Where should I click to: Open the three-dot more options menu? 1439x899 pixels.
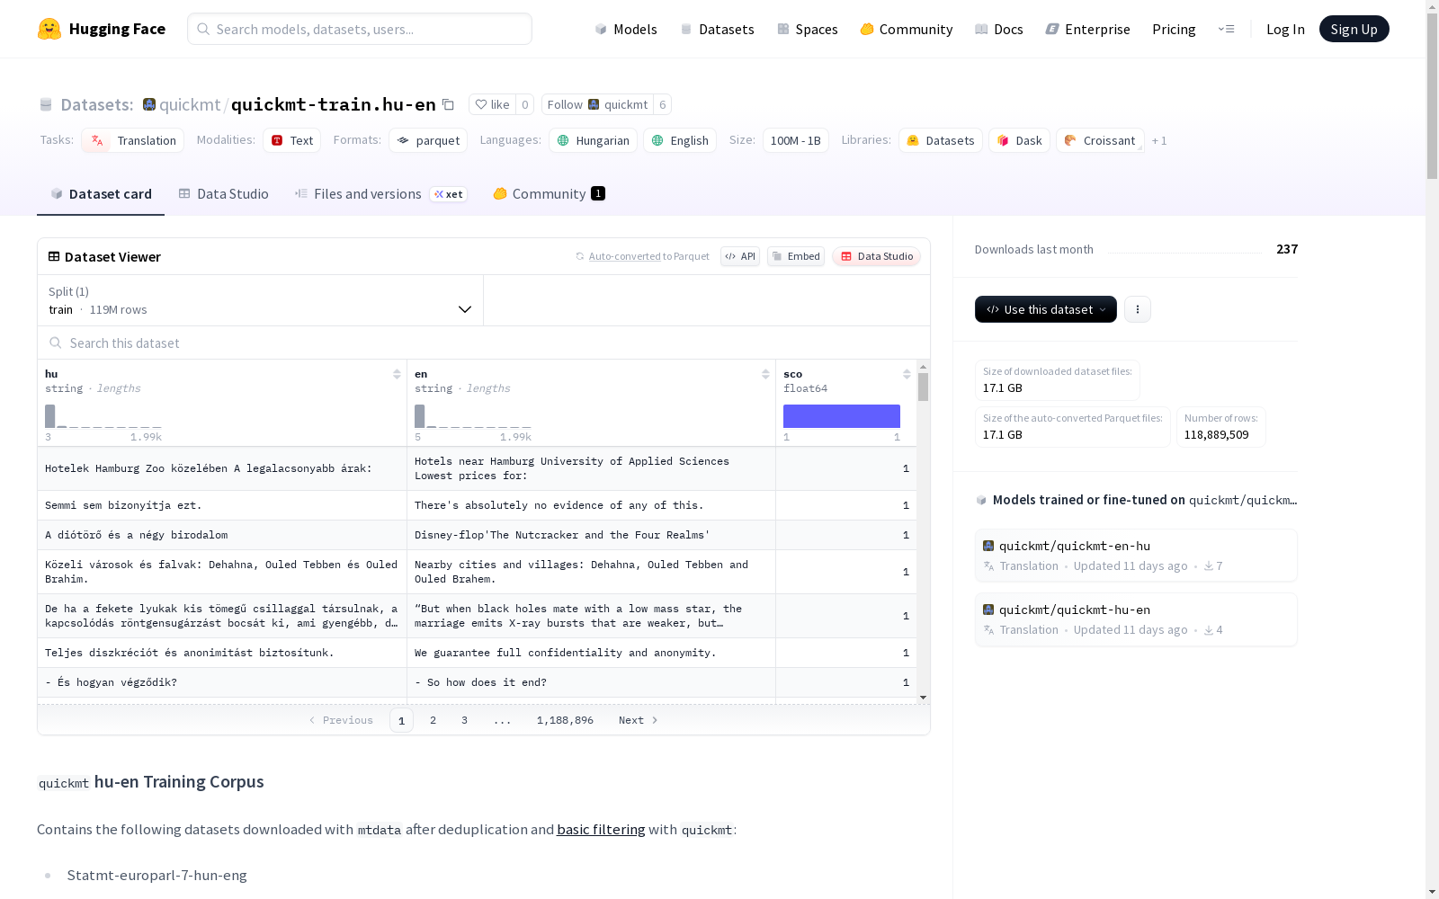pyautogui.click(x=1138, y=309)
